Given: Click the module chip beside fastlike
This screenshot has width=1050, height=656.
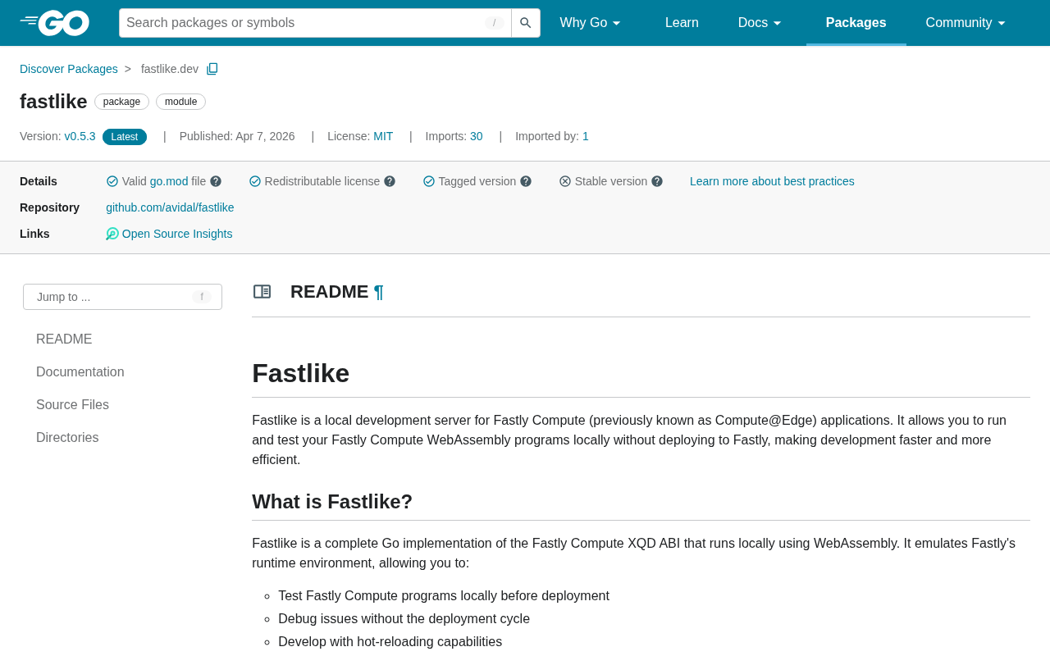Looking at the screenshot, I should coord(180,102).
